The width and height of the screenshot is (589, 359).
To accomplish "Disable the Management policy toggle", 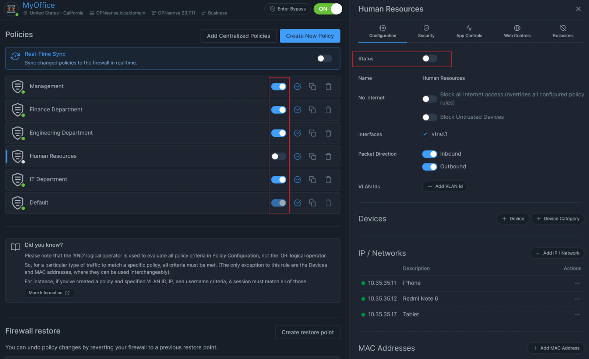I will [279, 86].
